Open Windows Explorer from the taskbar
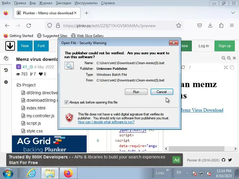The image size is (239, 179). click(50, 173)
